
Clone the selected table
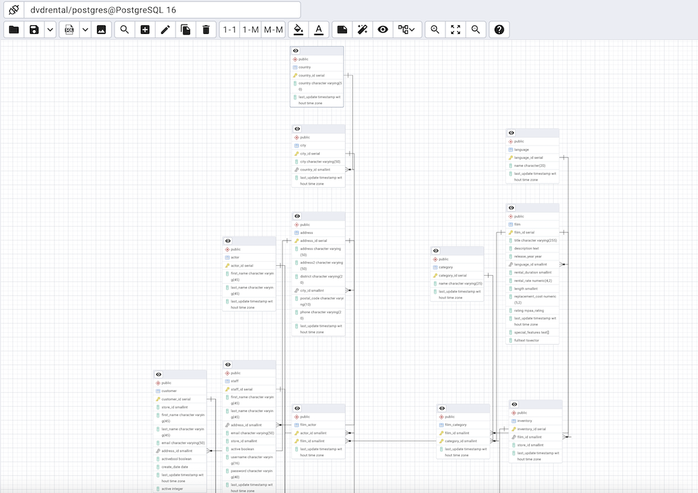[x=185, y=29]
